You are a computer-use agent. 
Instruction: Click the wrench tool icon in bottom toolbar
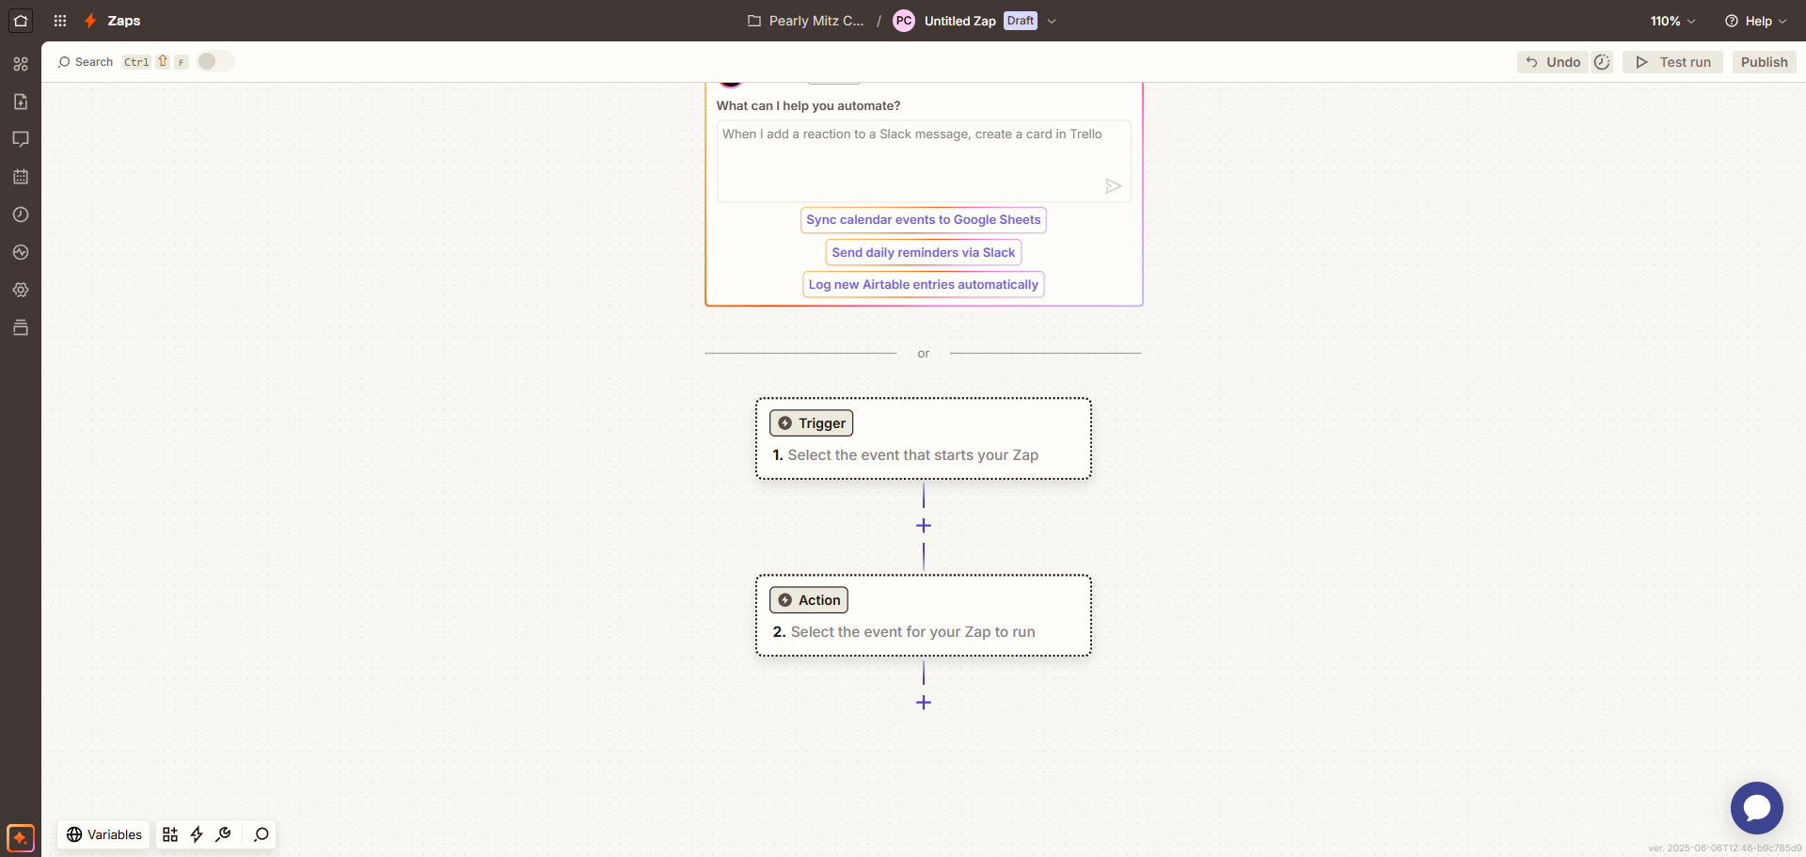[x=223, y=834]
